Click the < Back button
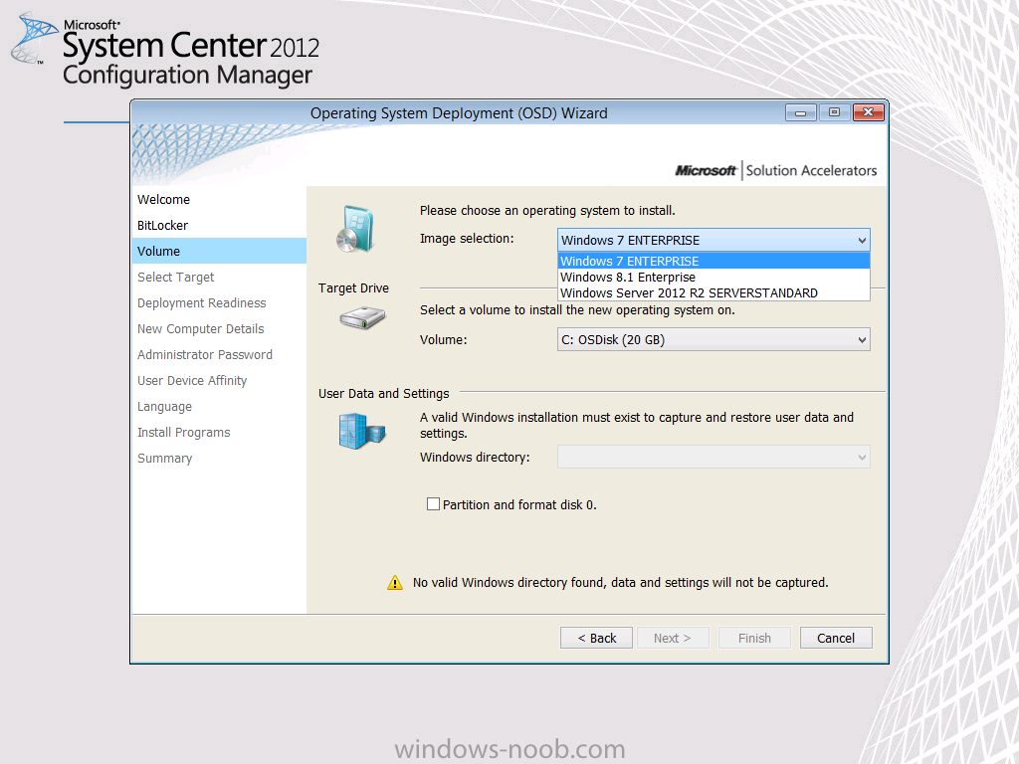1019x764 pixels. click(x=597, y=638)
